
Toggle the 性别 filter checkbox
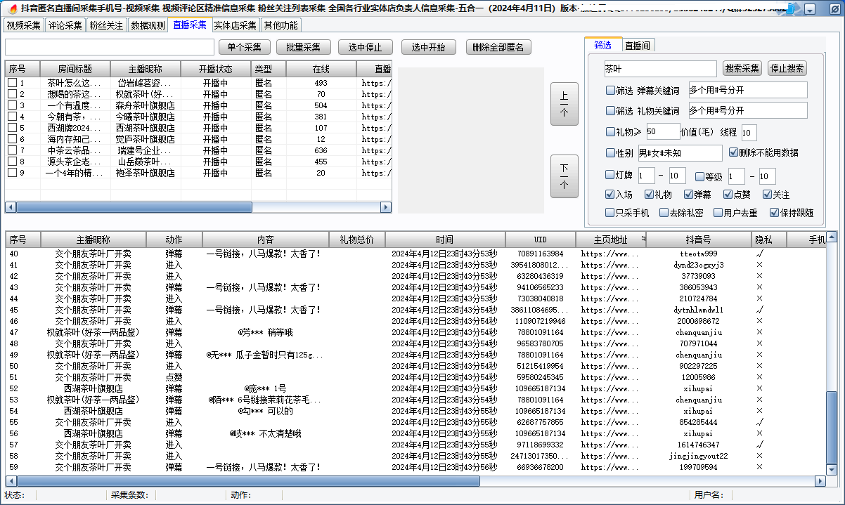pyautogui.click(x=610, y=152)
